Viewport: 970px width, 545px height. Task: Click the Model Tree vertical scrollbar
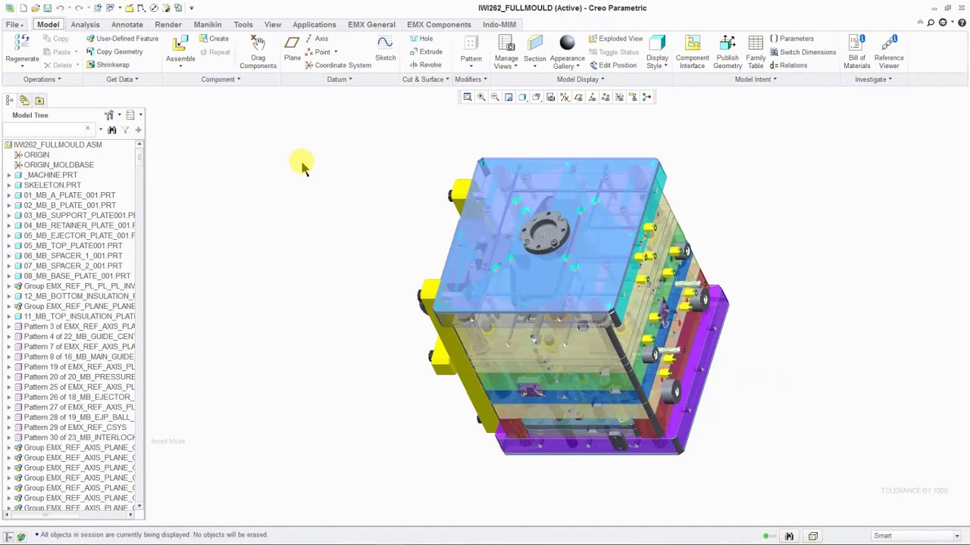tap(139, 325)
